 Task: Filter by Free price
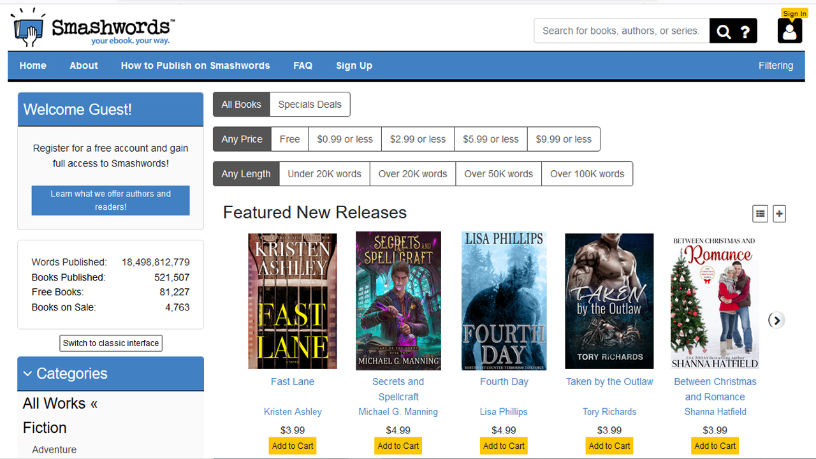(x=289, y=139)
